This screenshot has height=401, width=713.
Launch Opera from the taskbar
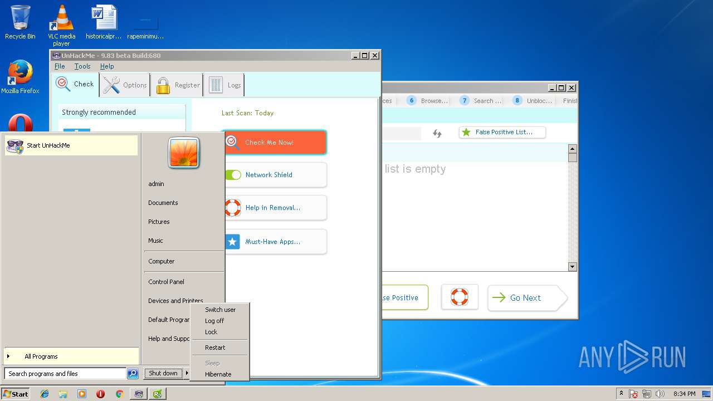[x=100, y=394]
